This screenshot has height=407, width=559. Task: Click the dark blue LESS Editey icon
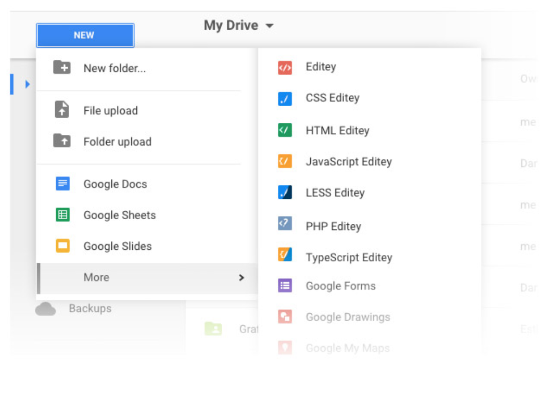click(285, 193)
